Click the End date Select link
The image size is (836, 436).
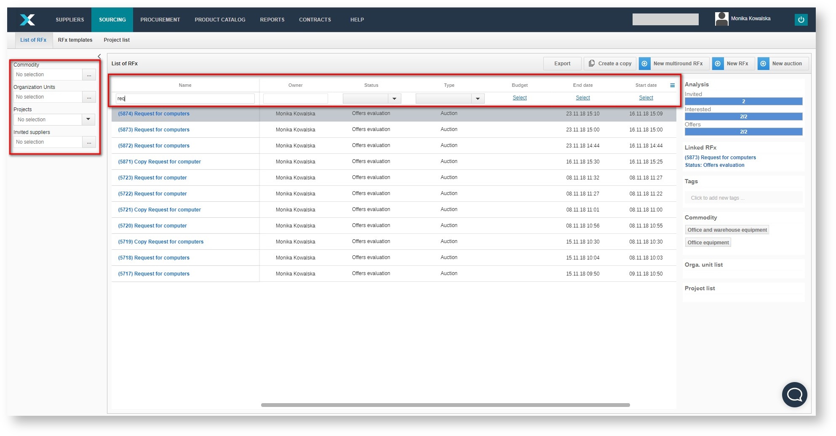tap(582, 98)
